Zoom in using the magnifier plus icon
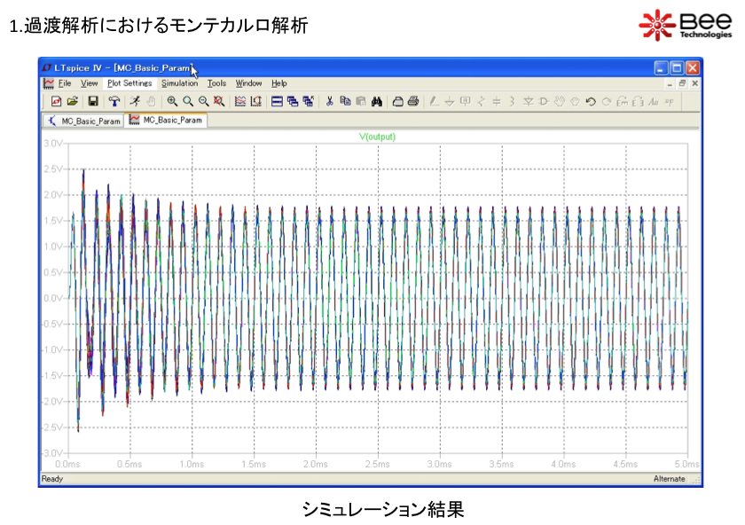745x525 pixels. click(172, 101)
